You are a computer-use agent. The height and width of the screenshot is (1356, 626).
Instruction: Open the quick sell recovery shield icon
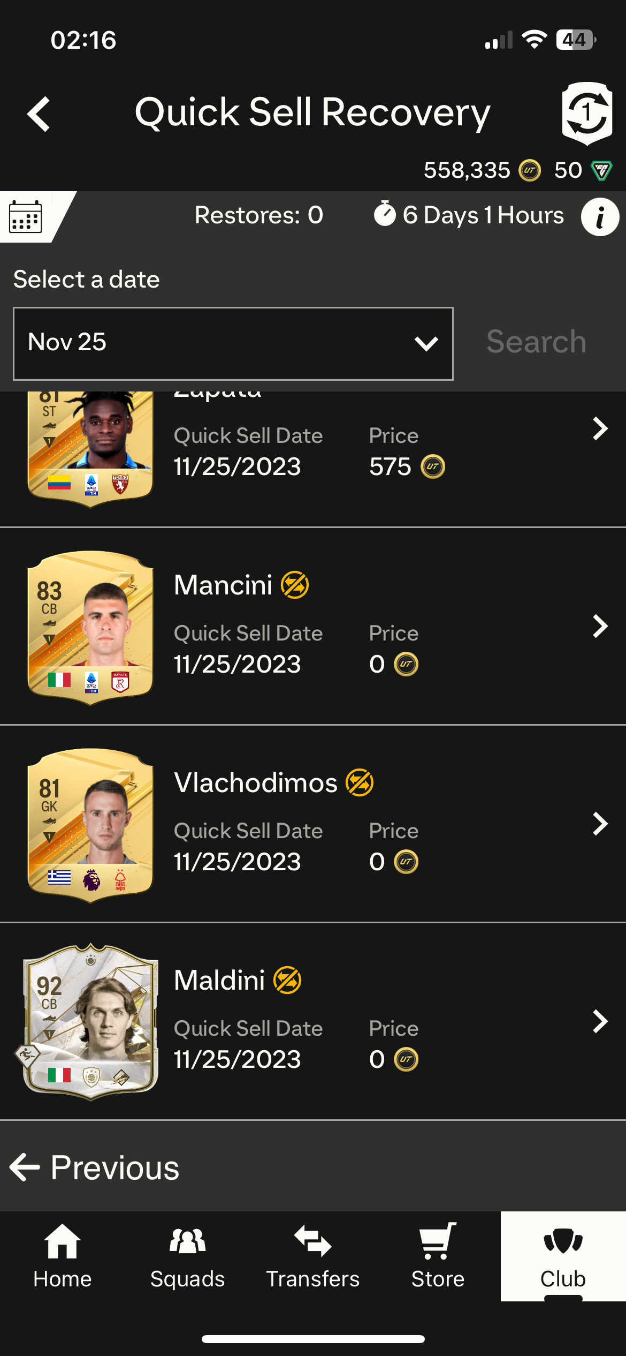click(x=587, y=114)
